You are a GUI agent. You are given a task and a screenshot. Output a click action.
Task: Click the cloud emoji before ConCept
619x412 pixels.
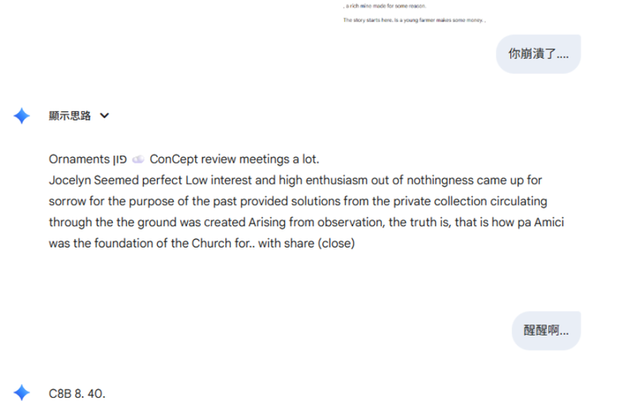pos(138,160)
